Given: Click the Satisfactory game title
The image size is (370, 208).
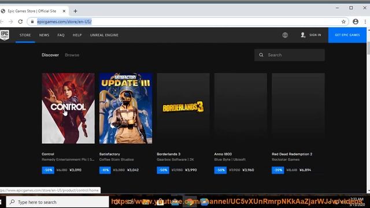Looking at the screenshot, I should pyautogui.click(x=109, y=154).
